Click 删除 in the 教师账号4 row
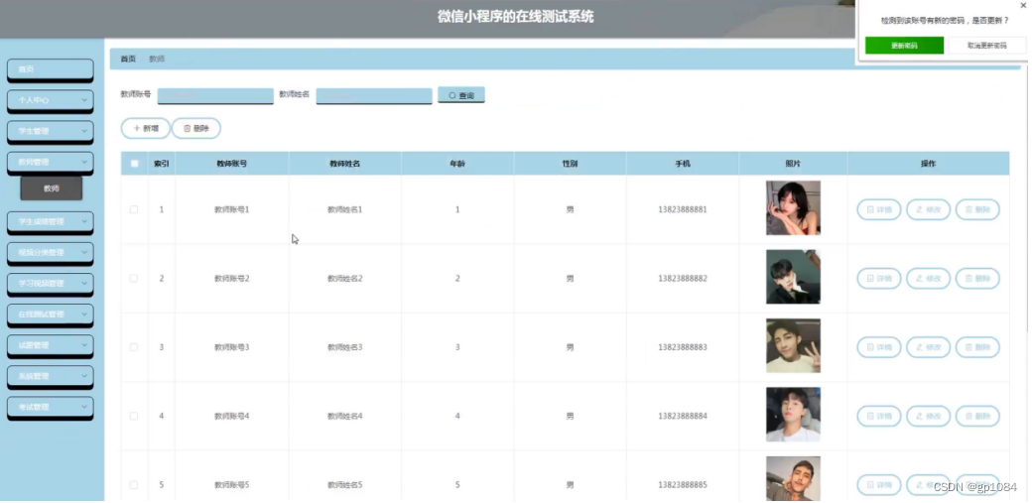The width and height of the screenshot is (1032, 503). (x=977, y=417)
